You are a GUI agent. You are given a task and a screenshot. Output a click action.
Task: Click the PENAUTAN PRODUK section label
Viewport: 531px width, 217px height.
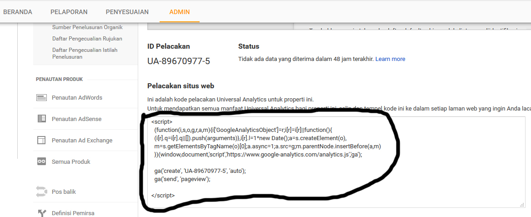coord(59,79)
